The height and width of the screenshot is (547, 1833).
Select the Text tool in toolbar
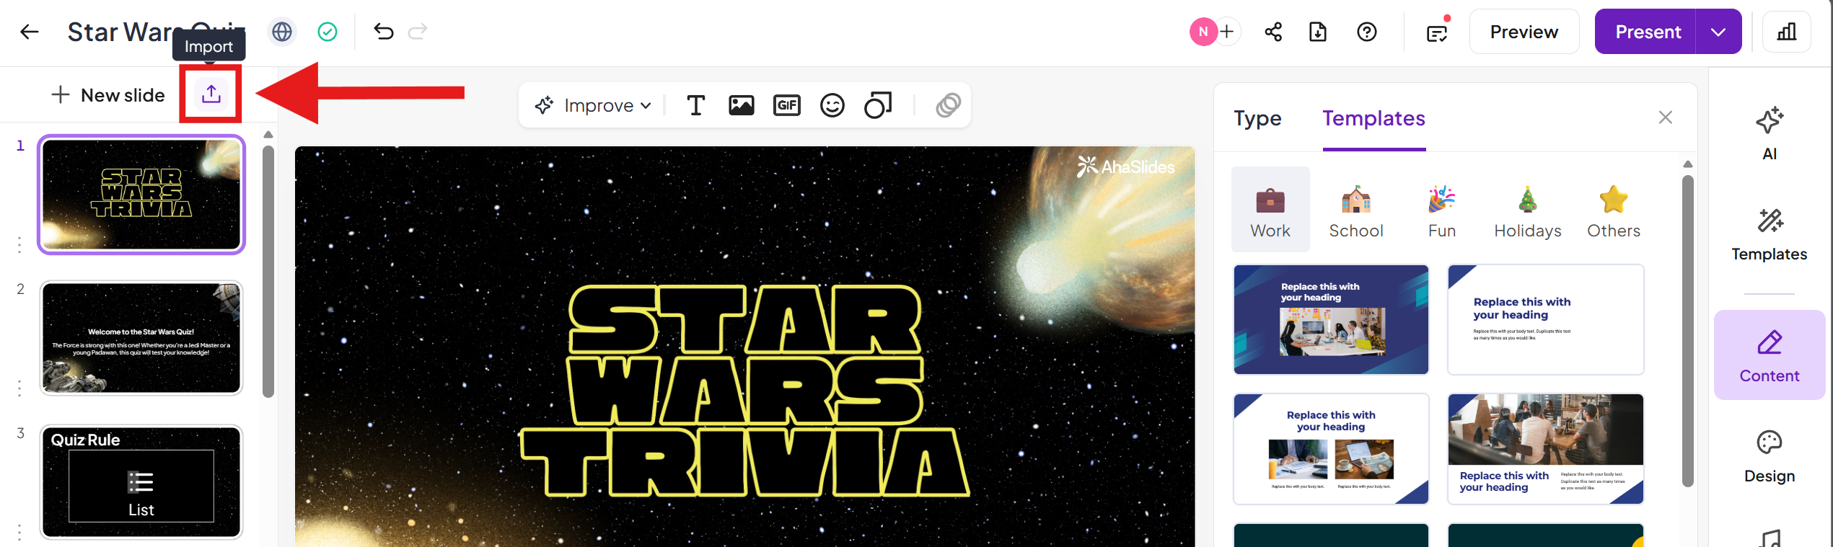click(695, 106)
